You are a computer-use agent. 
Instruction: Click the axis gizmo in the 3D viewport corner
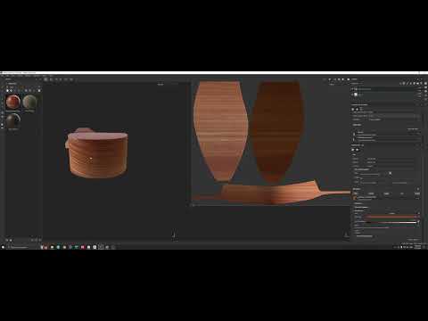174,235
